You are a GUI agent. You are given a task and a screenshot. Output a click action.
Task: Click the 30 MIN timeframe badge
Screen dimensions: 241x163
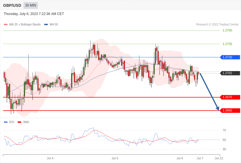31,5
